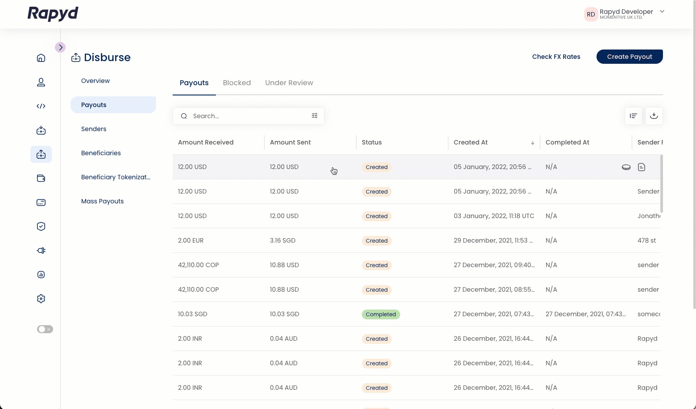Switch to the Under Review tab
Viewport: 696px width, 409px height.
[x=289, y=83]
